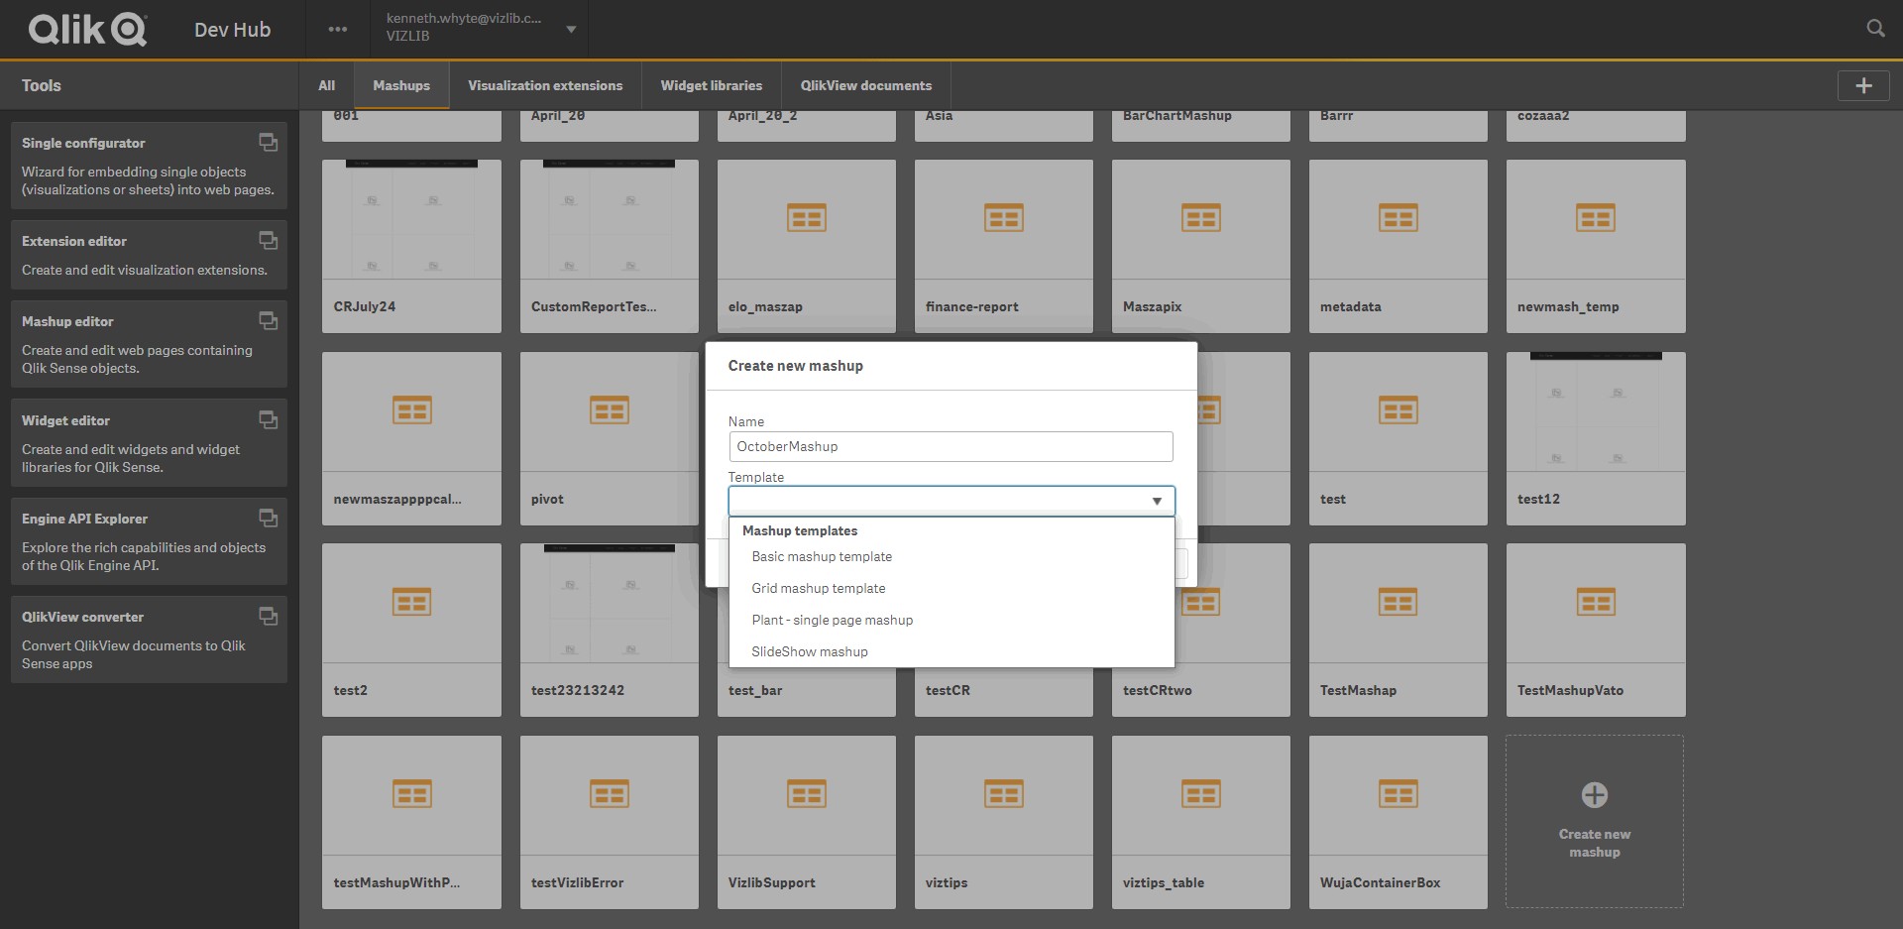Click the TestMashap mashup icon
Screen dimensions: 1903x929
(x=1398, y=602)
